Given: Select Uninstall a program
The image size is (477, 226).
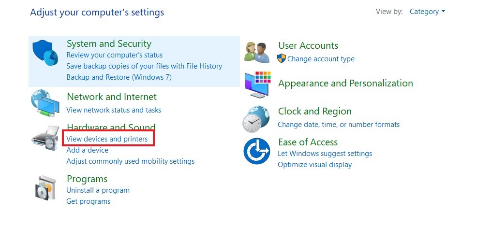Looking at the screenshot, I should [98, 190].
